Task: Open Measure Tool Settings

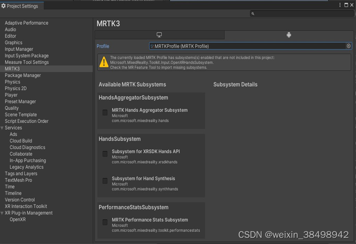Action: 27,62
